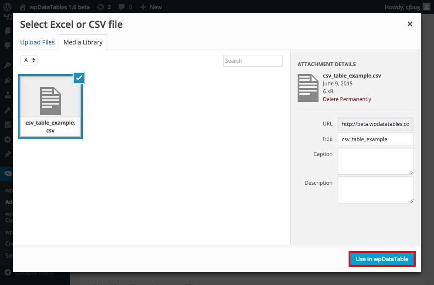Open the comments bubble icon in admin bar
The image size is (434, 285).
click(122, 7)
